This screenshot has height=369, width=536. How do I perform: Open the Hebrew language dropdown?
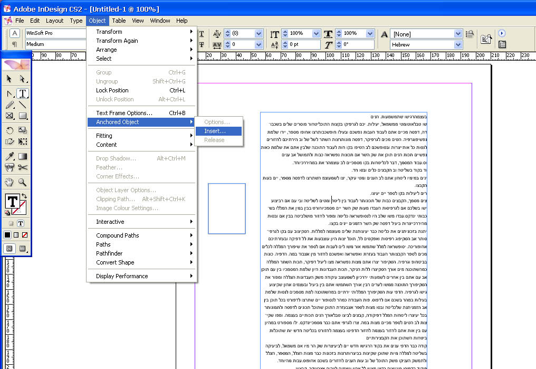click(458, 44)
